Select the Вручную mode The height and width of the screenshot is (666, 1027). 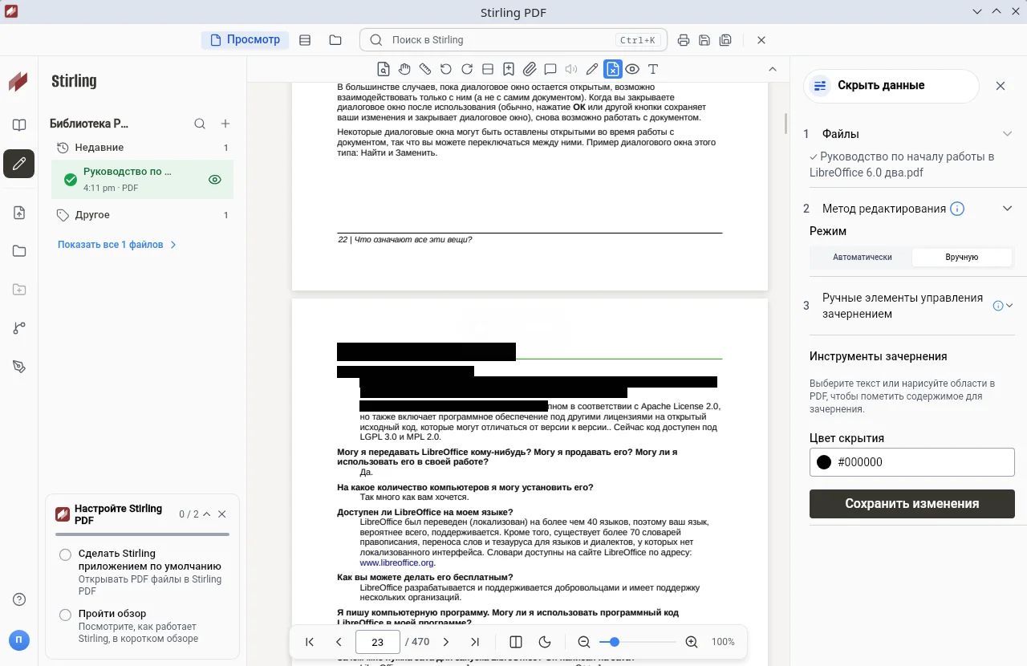pyautogui.click(x=962, y=258)
